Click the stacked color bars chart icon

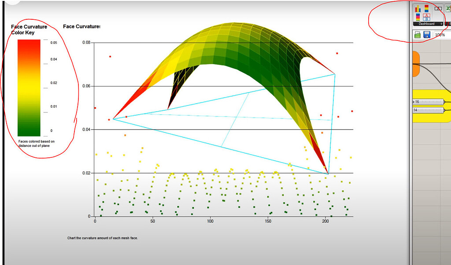click(427, 8)
